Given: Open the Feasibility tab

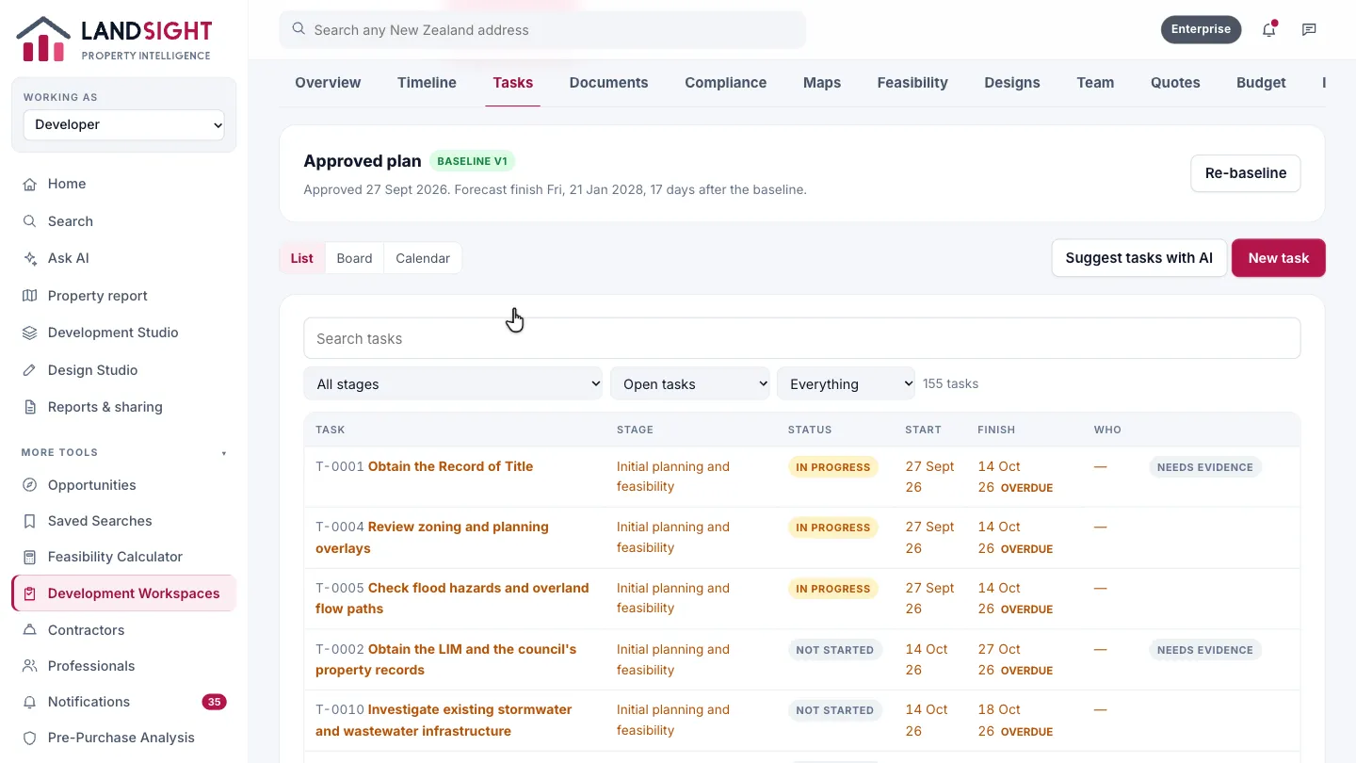Looking at the screenshot, I should 912,82.
